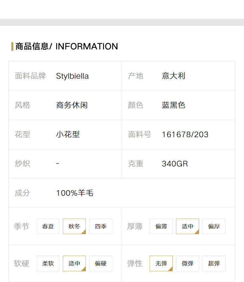Image resolution: width=244 pixels, height=282 pixels.
Task: Select the 秋冬 season option
Action: 74,226
